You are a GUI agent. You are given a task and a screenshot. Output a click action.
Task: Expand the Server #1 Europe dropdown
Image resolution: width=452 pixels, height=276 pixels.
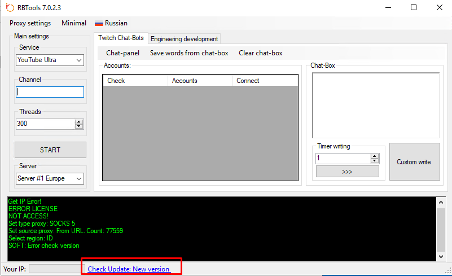click(x=50, y=178)
